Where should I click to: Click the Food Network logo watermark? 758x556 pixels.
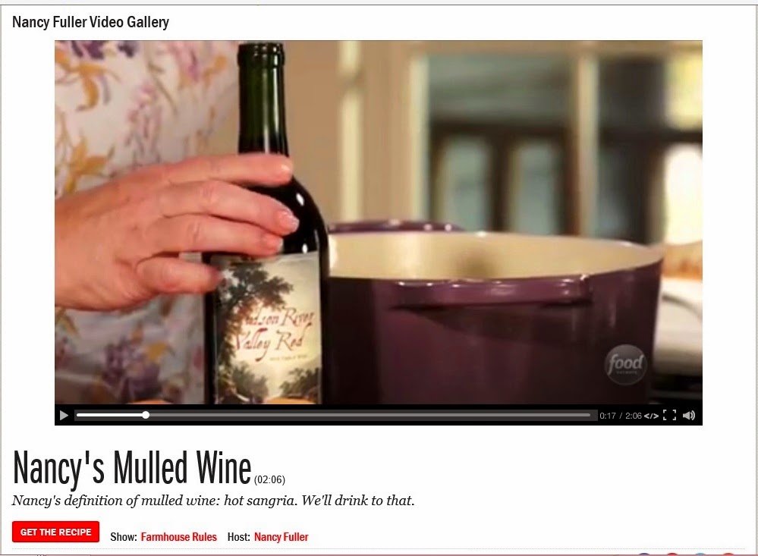coord(625,364)
